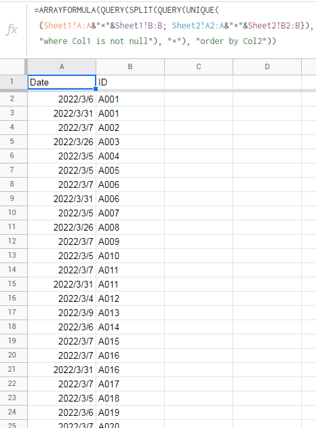Select column B header

coord(130,66)
